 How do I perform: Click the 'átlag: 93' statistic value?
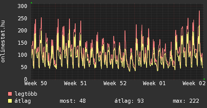point(129,101)
